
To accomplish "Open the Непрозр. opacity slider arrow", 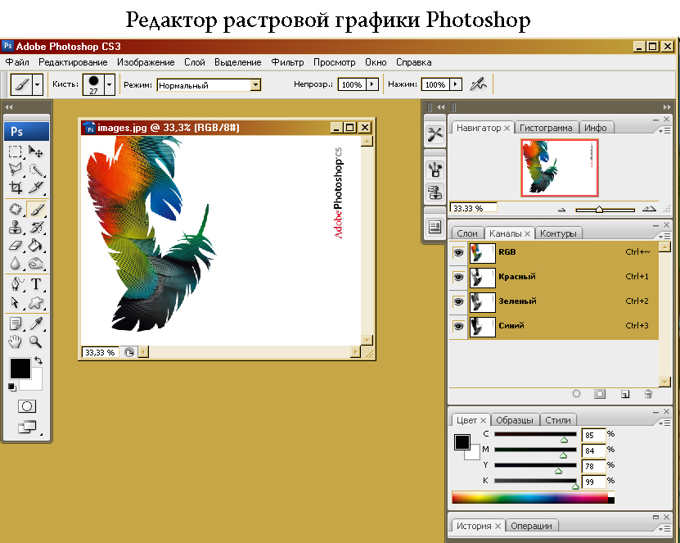I will coord(372,84).
